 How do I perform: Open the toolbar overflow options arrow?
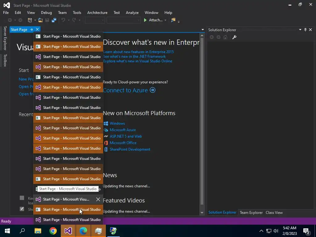[x=179, y=21]
